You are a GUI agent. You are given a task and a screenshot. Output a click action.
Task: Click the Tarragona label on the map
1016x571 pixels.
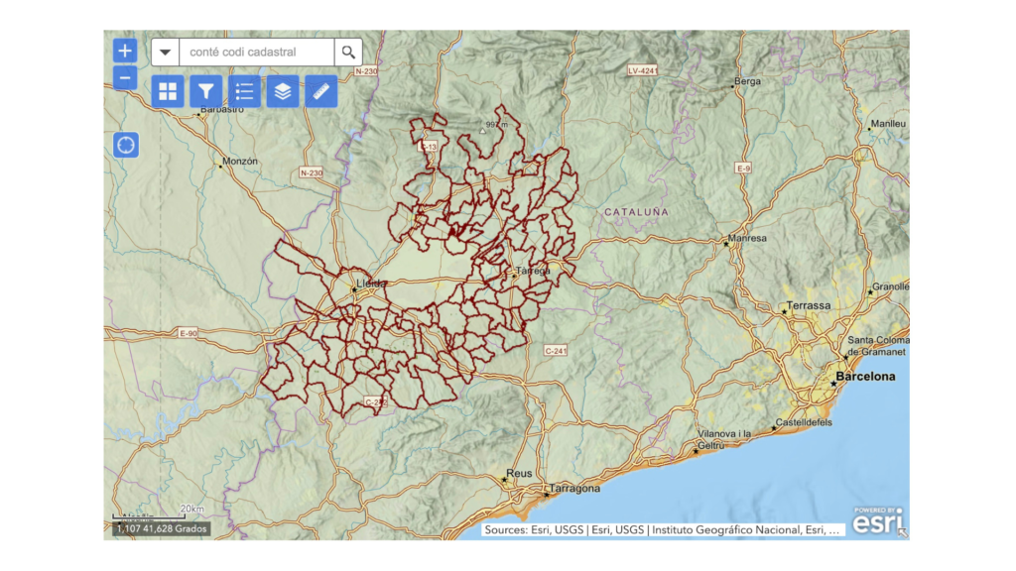click(x=574, y=489)
